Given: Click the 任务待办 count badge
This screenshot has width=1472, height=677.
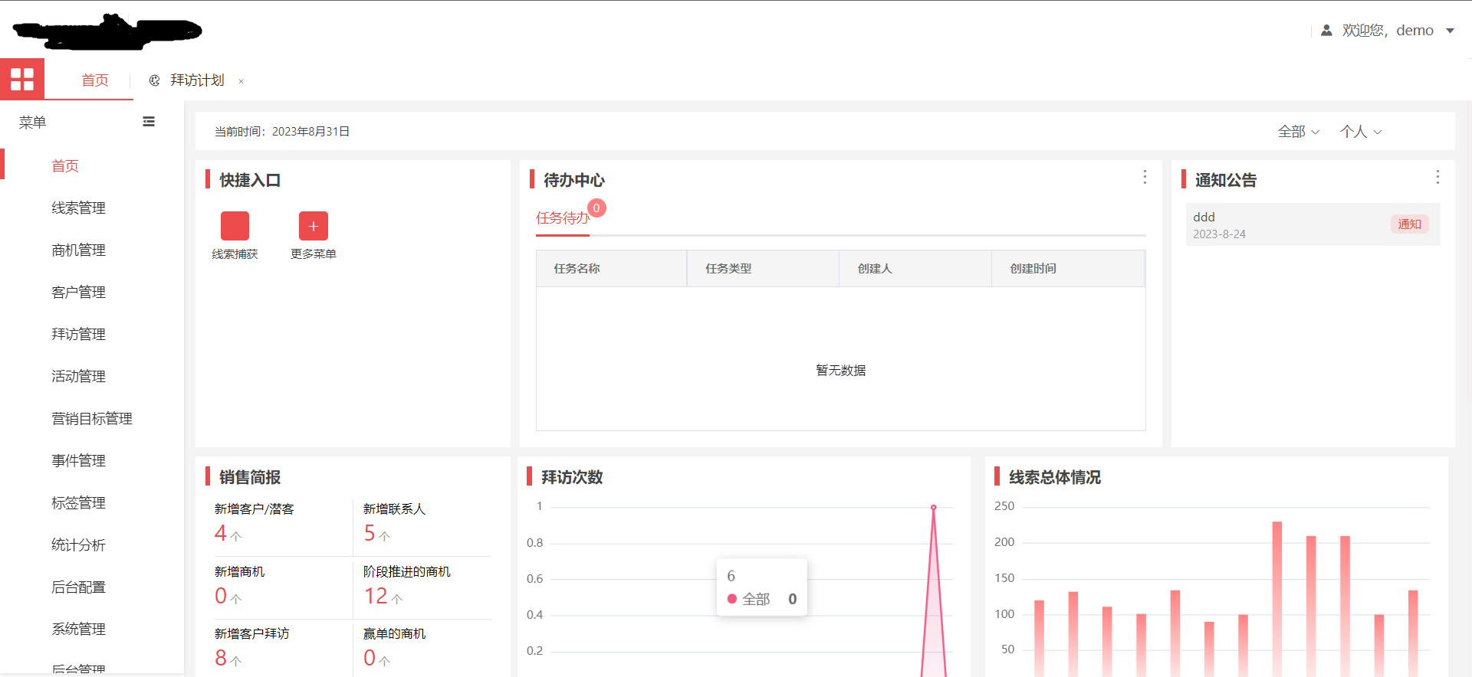Looking at the screenshot, I should 596,208.
